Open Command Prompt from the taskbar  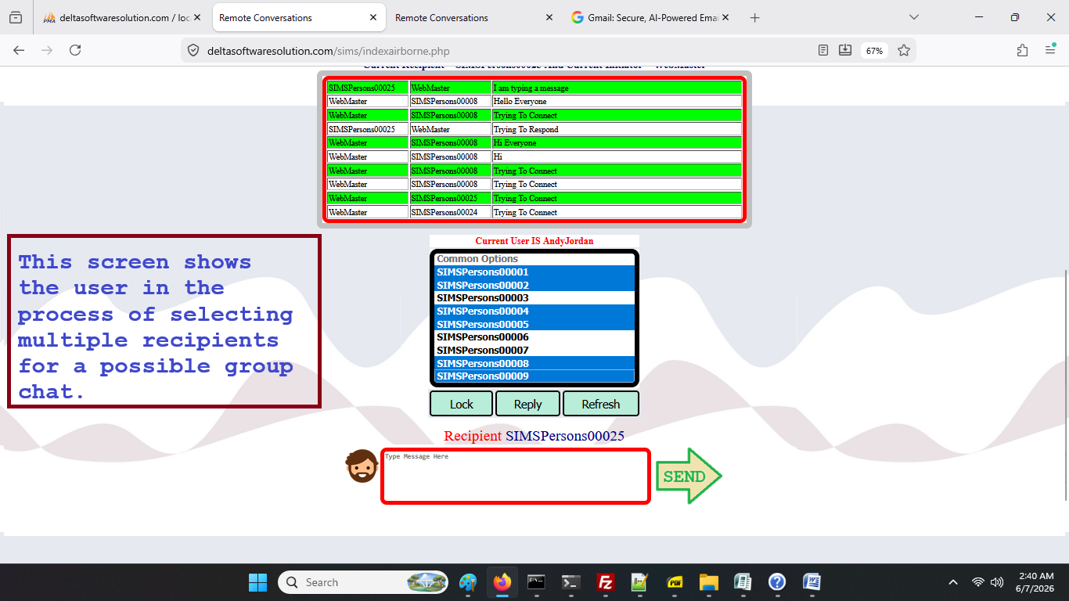point(536,582)
